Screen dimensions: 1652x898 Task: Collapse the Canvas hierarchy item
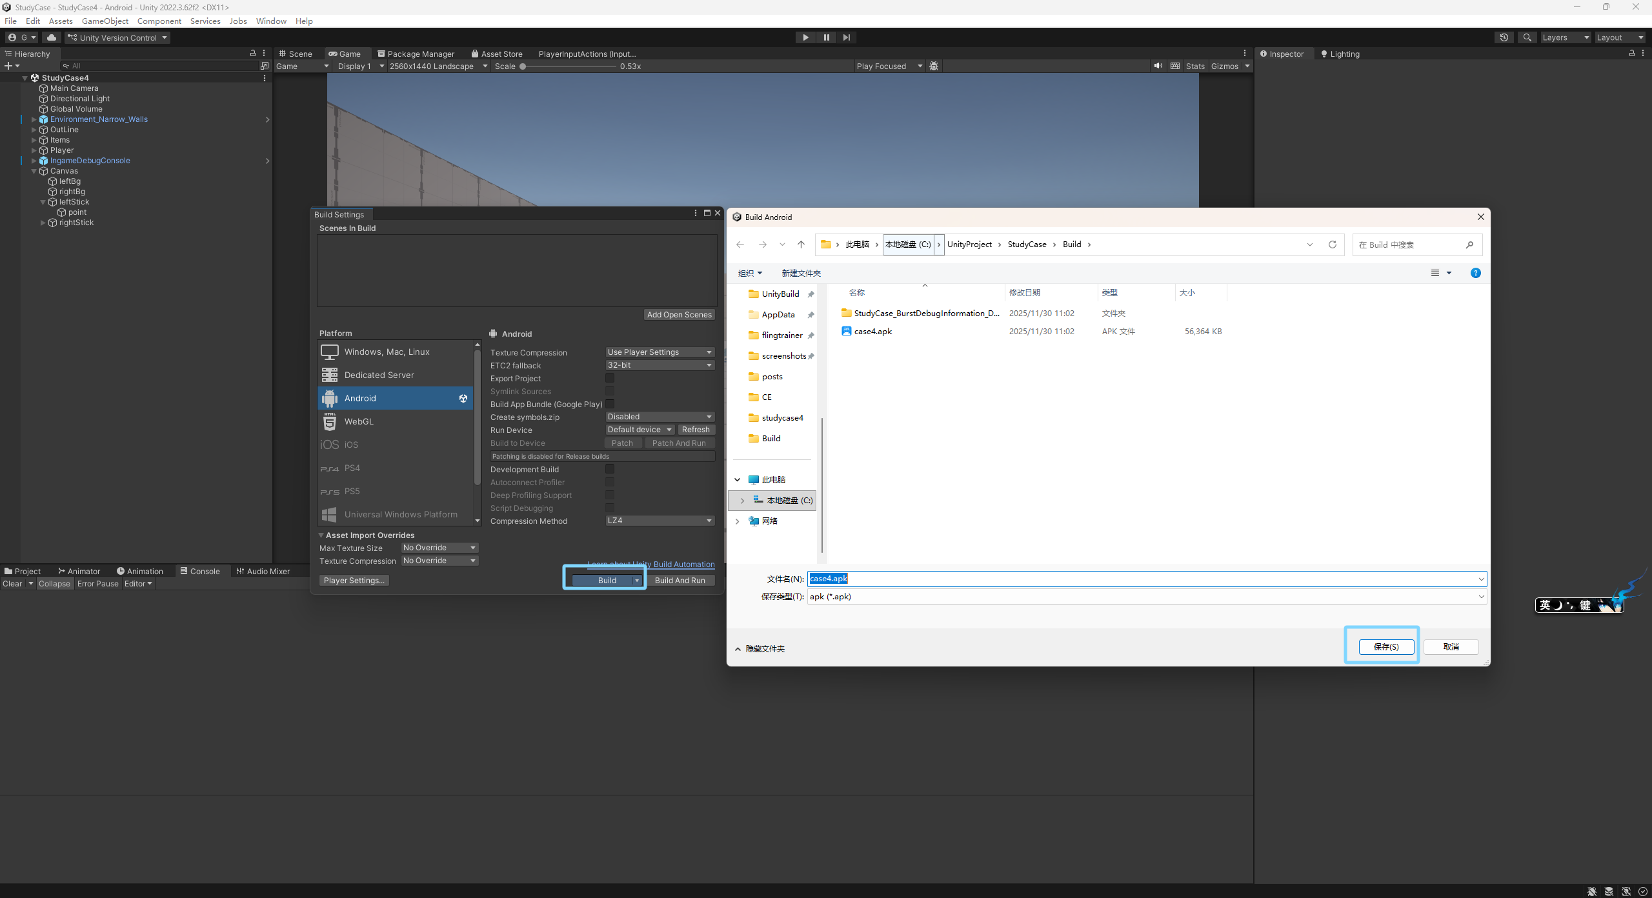(34, 171)
